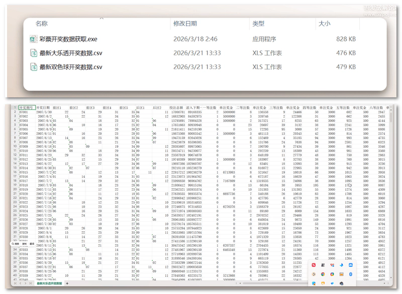The height and width of the screenshot is (294, 402).
Task: Expand the sort chevron above file list
Action: pyautogui.click(x=102, y=17)
